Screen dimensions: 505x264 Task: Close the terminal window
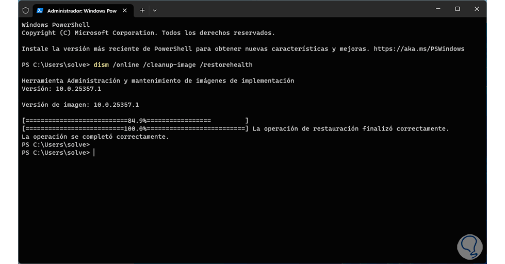click(x=477, y=9)
